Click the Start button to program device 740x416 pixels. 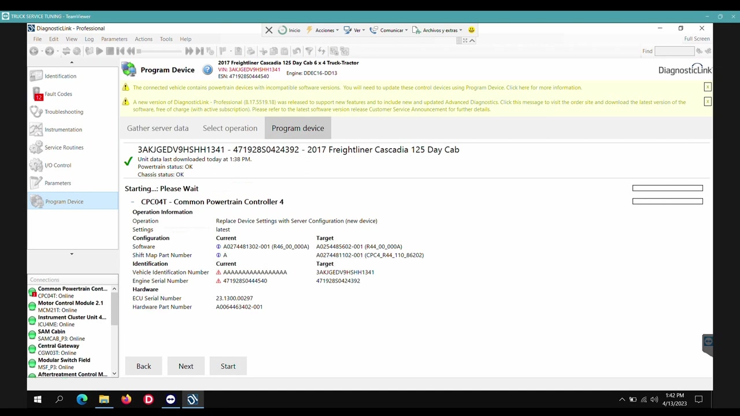pos(228,366)
